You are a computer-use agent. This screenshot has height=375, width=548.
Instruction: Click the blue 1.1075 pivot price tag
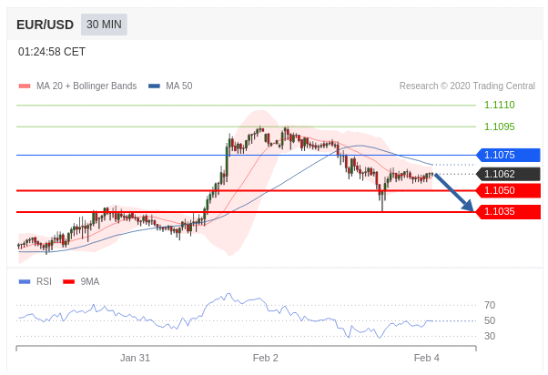click(x=508, y=155)
